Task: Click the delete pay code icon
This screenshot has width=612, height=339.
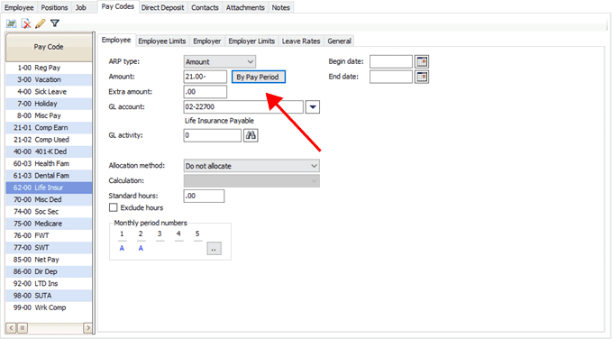Action: 26,23
